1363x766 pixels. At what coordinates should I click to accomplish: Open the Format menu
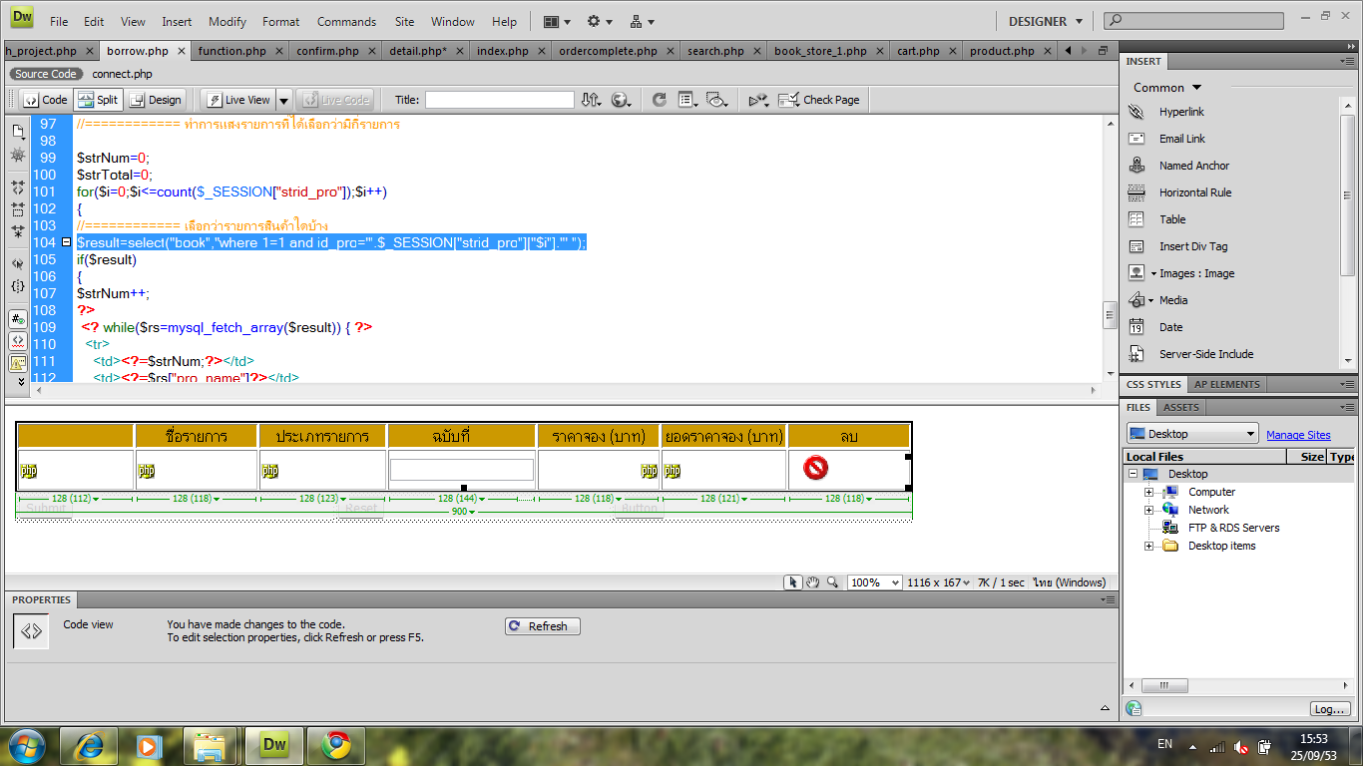coord(280,21)
